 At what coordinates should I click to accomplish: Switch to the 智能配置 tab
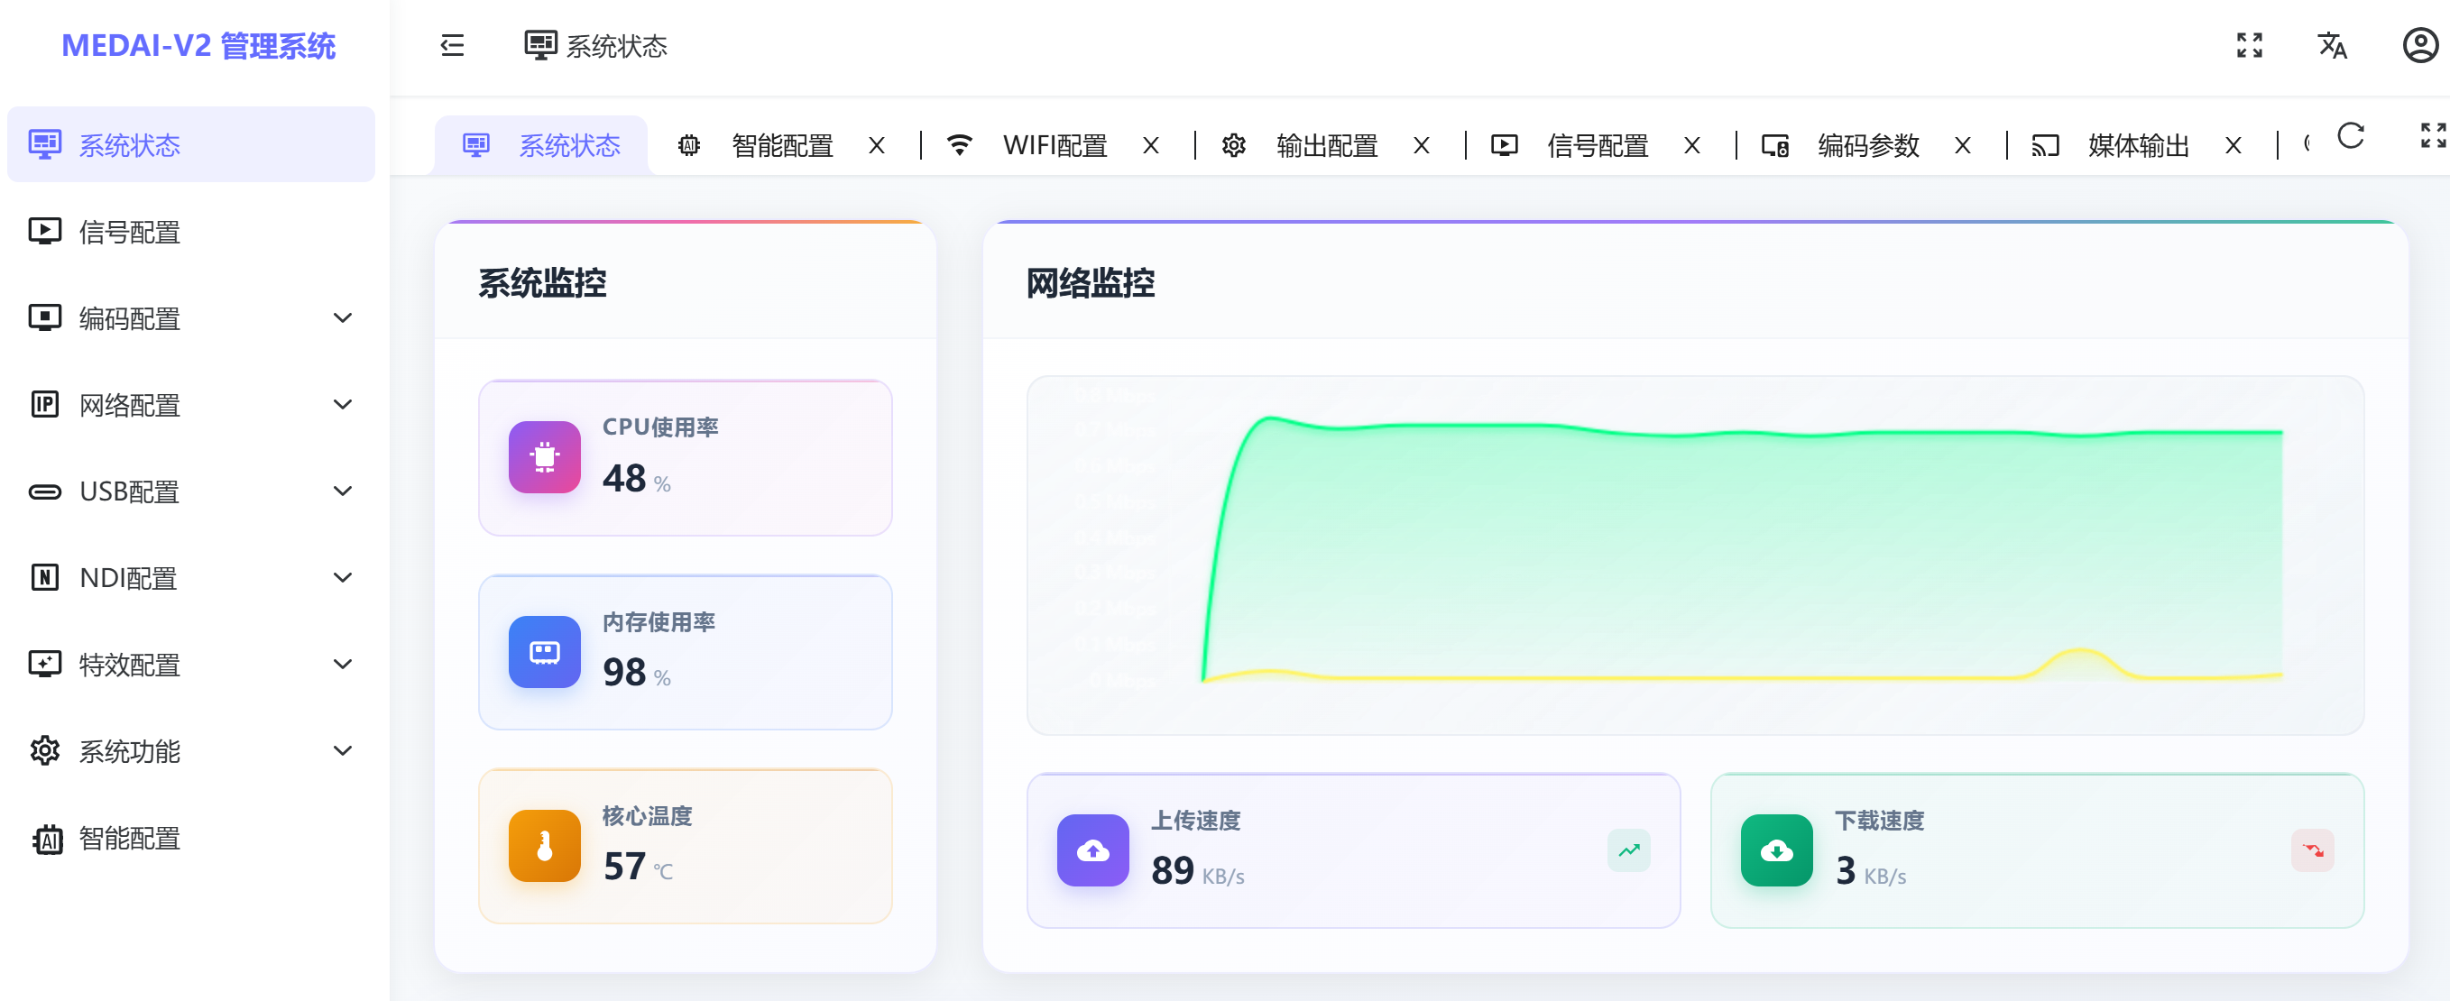pos(782,145)
